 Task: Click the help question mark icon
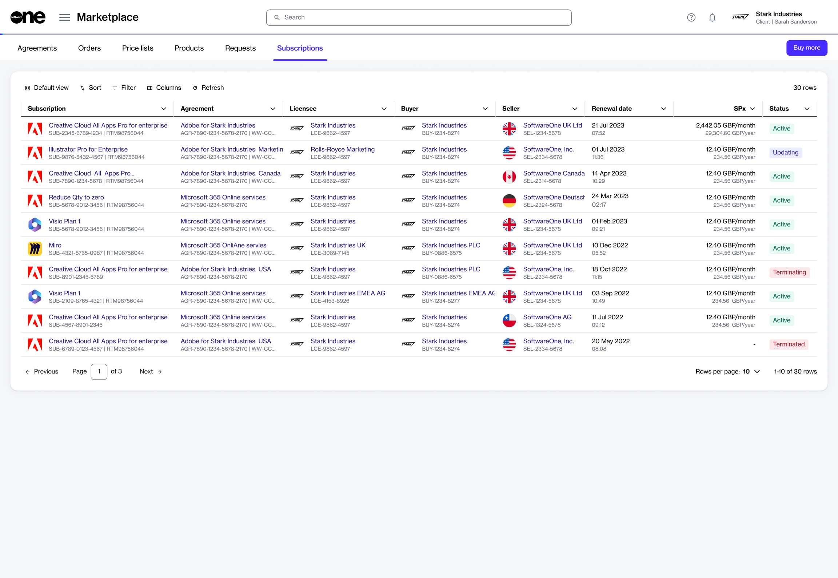point(691,17)
